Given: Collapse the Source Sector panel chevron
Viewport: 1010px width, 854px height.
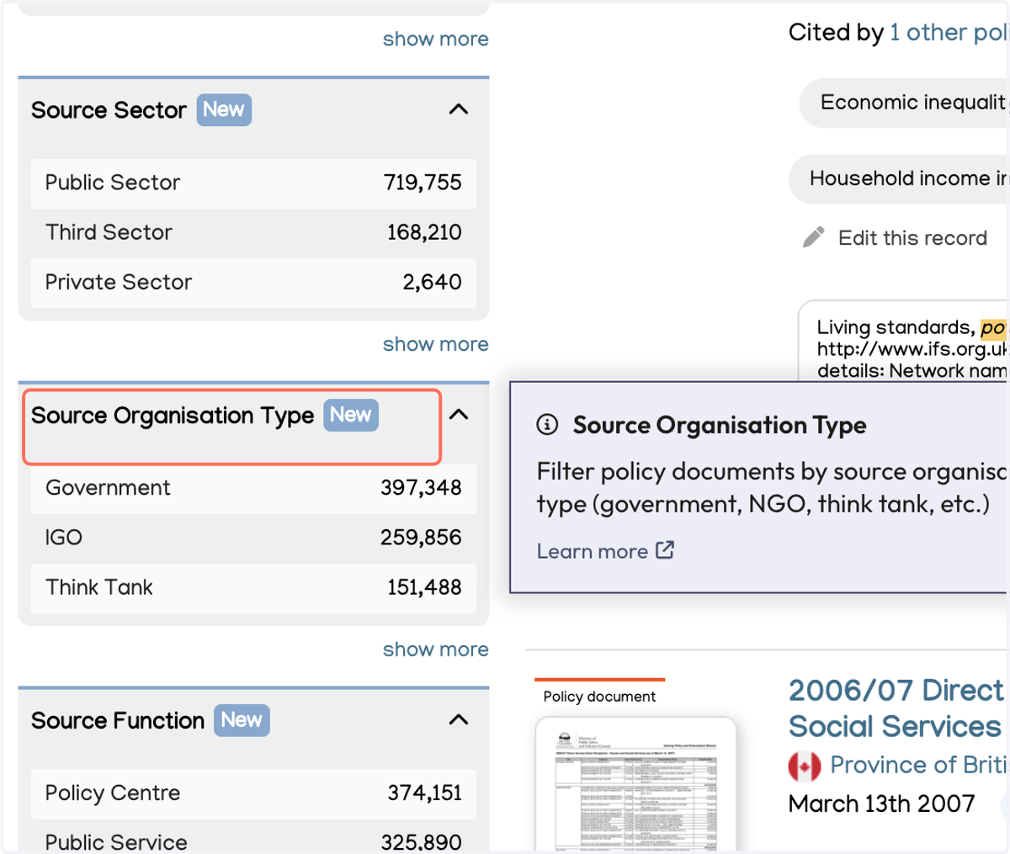Looking at the screenshot, I should (x=459, y=109).
